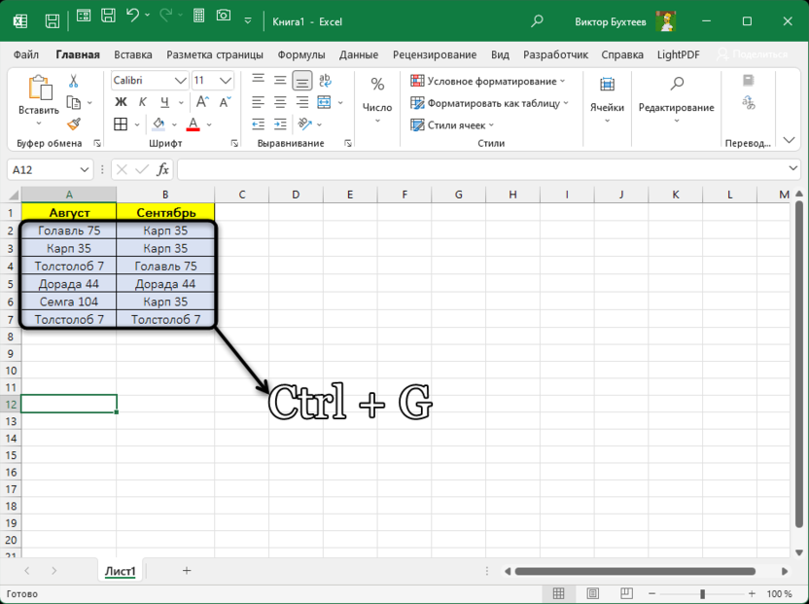The height and width of the screenshot is (604, 809).
Task: Align cell text left
Action: [x=258, y=102]
